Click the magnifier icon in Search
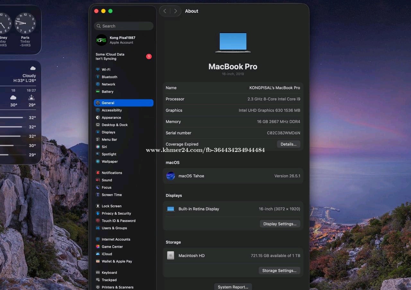Screen dimensions: 411x290 99,26
